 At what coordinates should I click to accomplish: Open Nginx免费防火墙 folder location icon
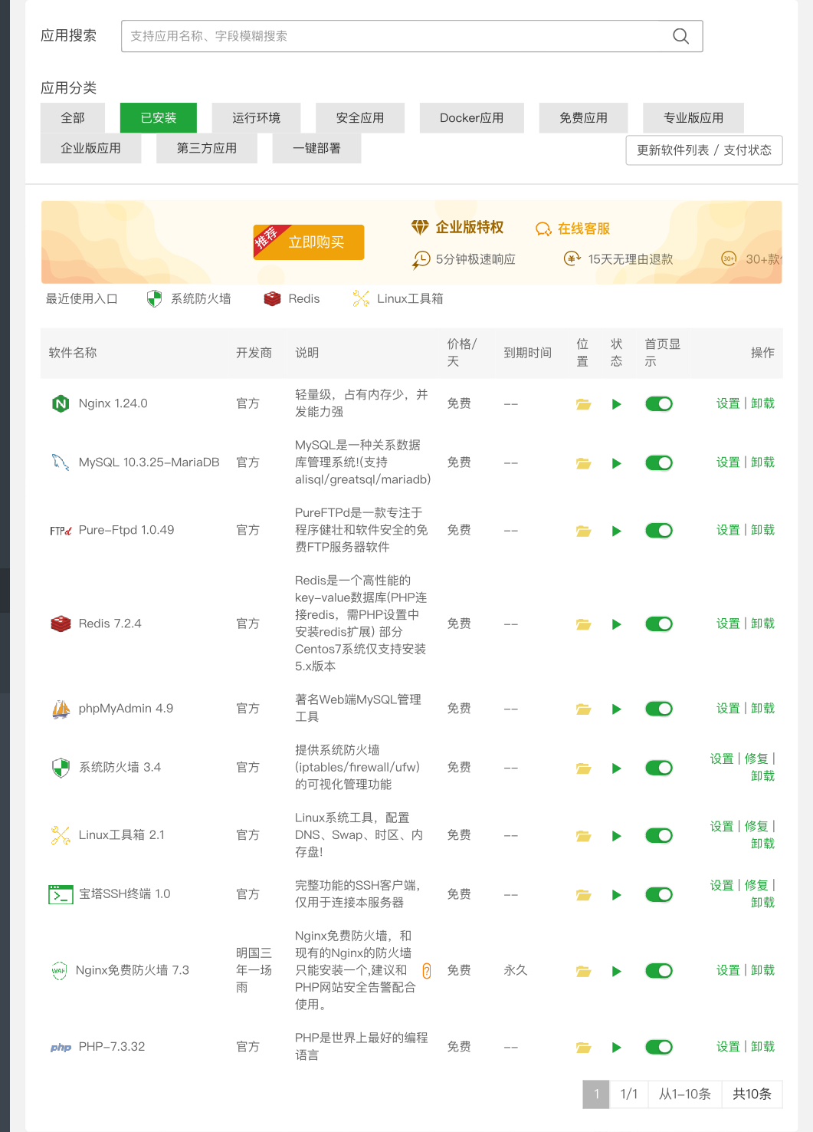tap(583, 972)
